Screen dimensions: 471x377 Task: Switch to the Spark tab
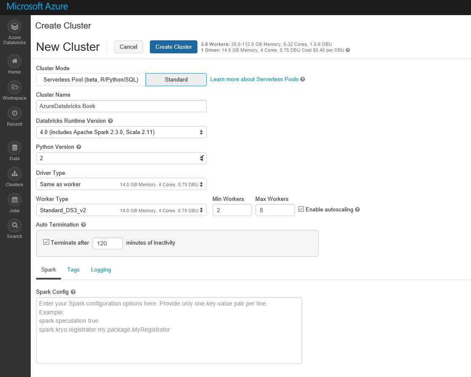pos(49,270)
